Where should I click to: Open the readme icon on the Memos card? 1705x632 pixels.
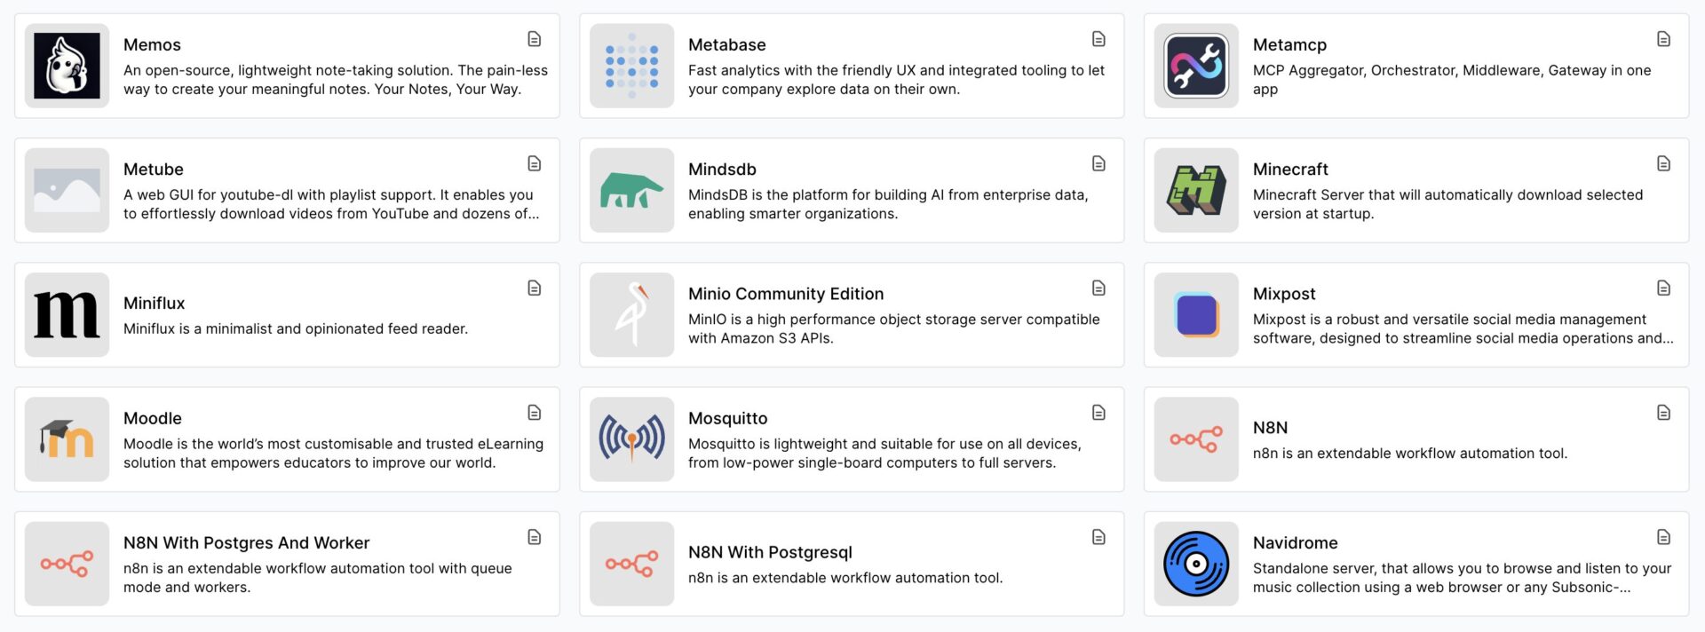(533, 40)
